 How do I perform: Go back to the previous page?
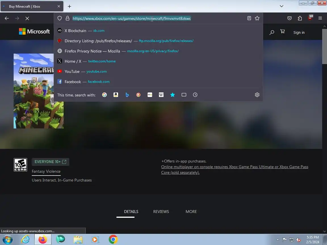7,18
